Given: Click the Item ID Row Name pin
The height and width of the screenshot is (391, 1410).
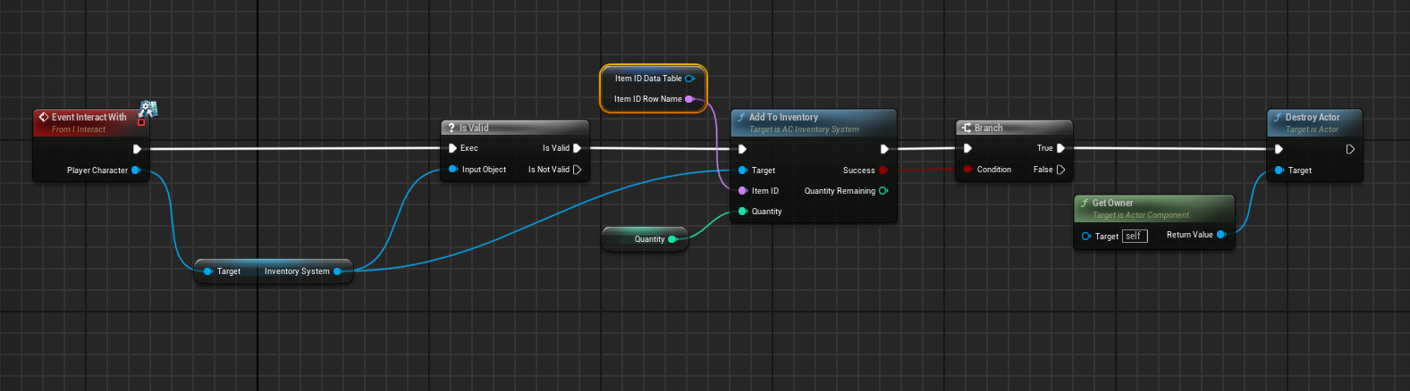Looking at the screenshot, I should click(689, 99).
